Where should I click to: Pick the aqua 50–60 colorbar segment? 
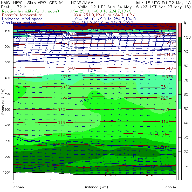(x=180, y=102)
